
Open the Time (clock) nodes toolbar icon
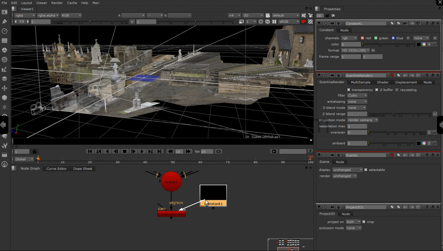point(5,31)
